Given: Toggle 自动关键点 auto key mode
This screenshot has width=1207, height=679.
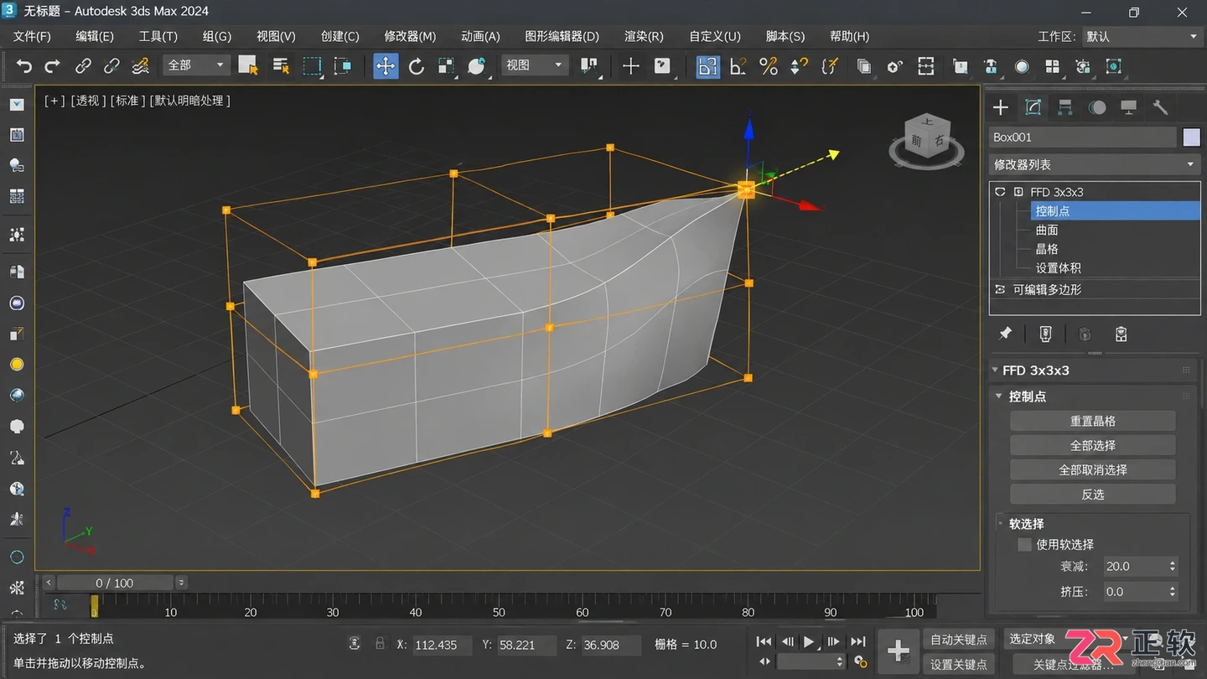Looking at the screenshot, I should coord(959,640).
